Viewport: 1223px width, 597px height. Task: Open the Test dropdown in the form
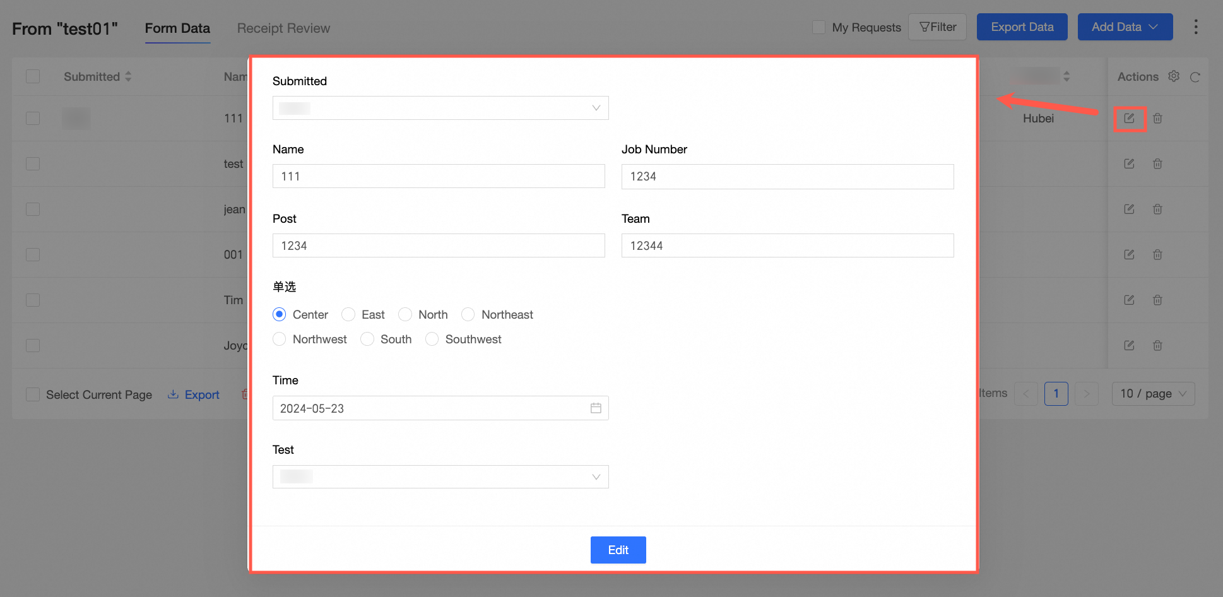pos(440,477)
